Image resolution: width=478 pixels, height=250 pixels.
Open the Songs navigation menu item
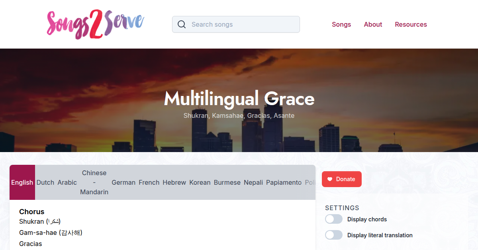tap(341, 24)
